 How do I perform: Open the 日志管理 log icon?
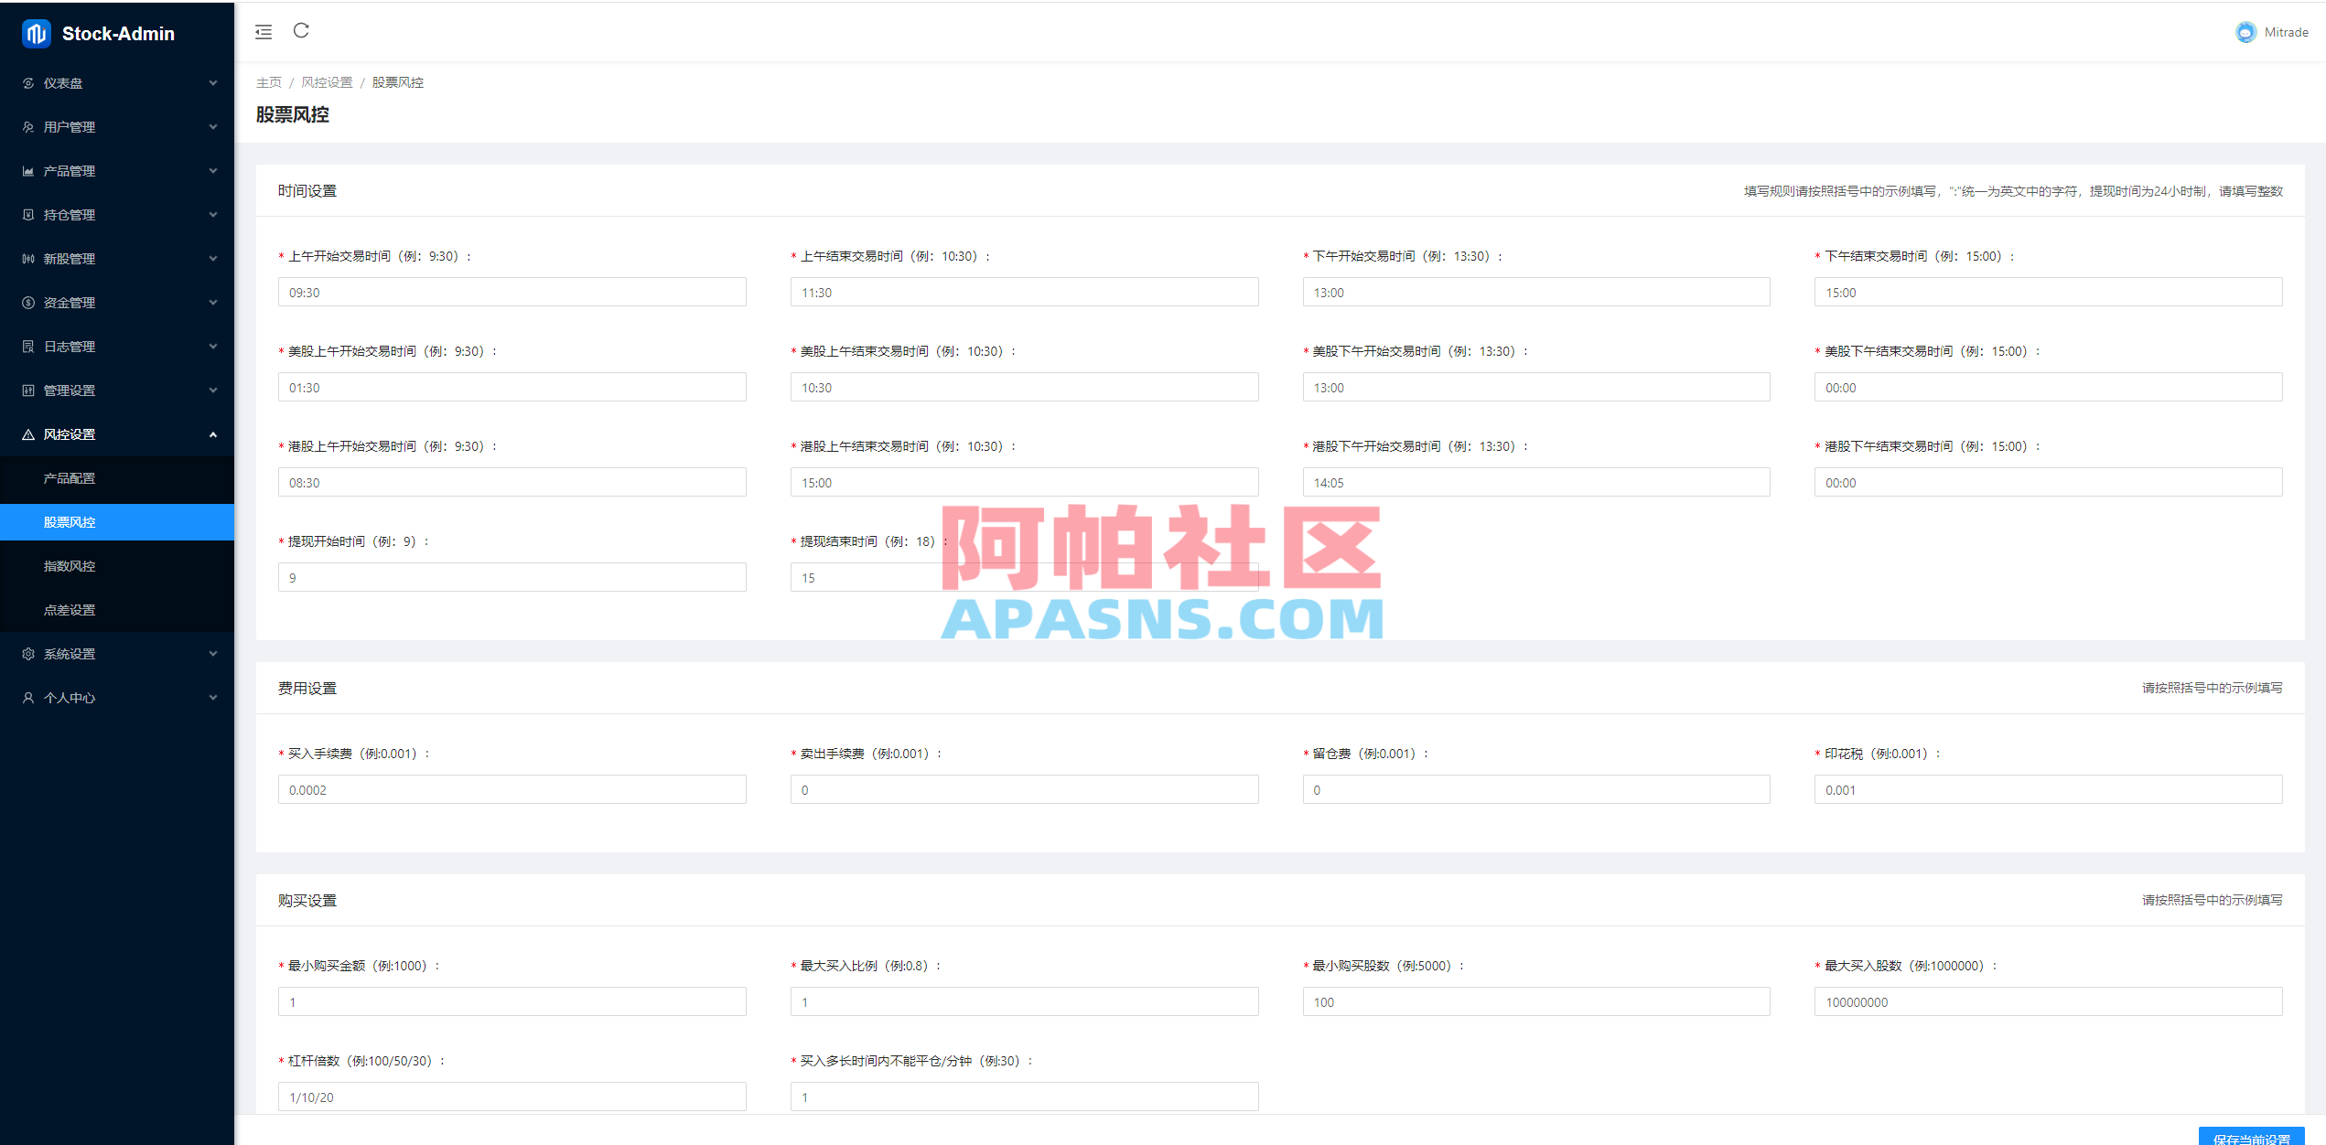click(27, 346)
